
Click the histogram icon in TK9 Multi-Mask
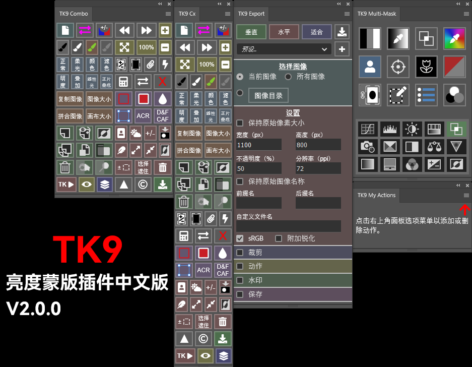coord(389,129)
